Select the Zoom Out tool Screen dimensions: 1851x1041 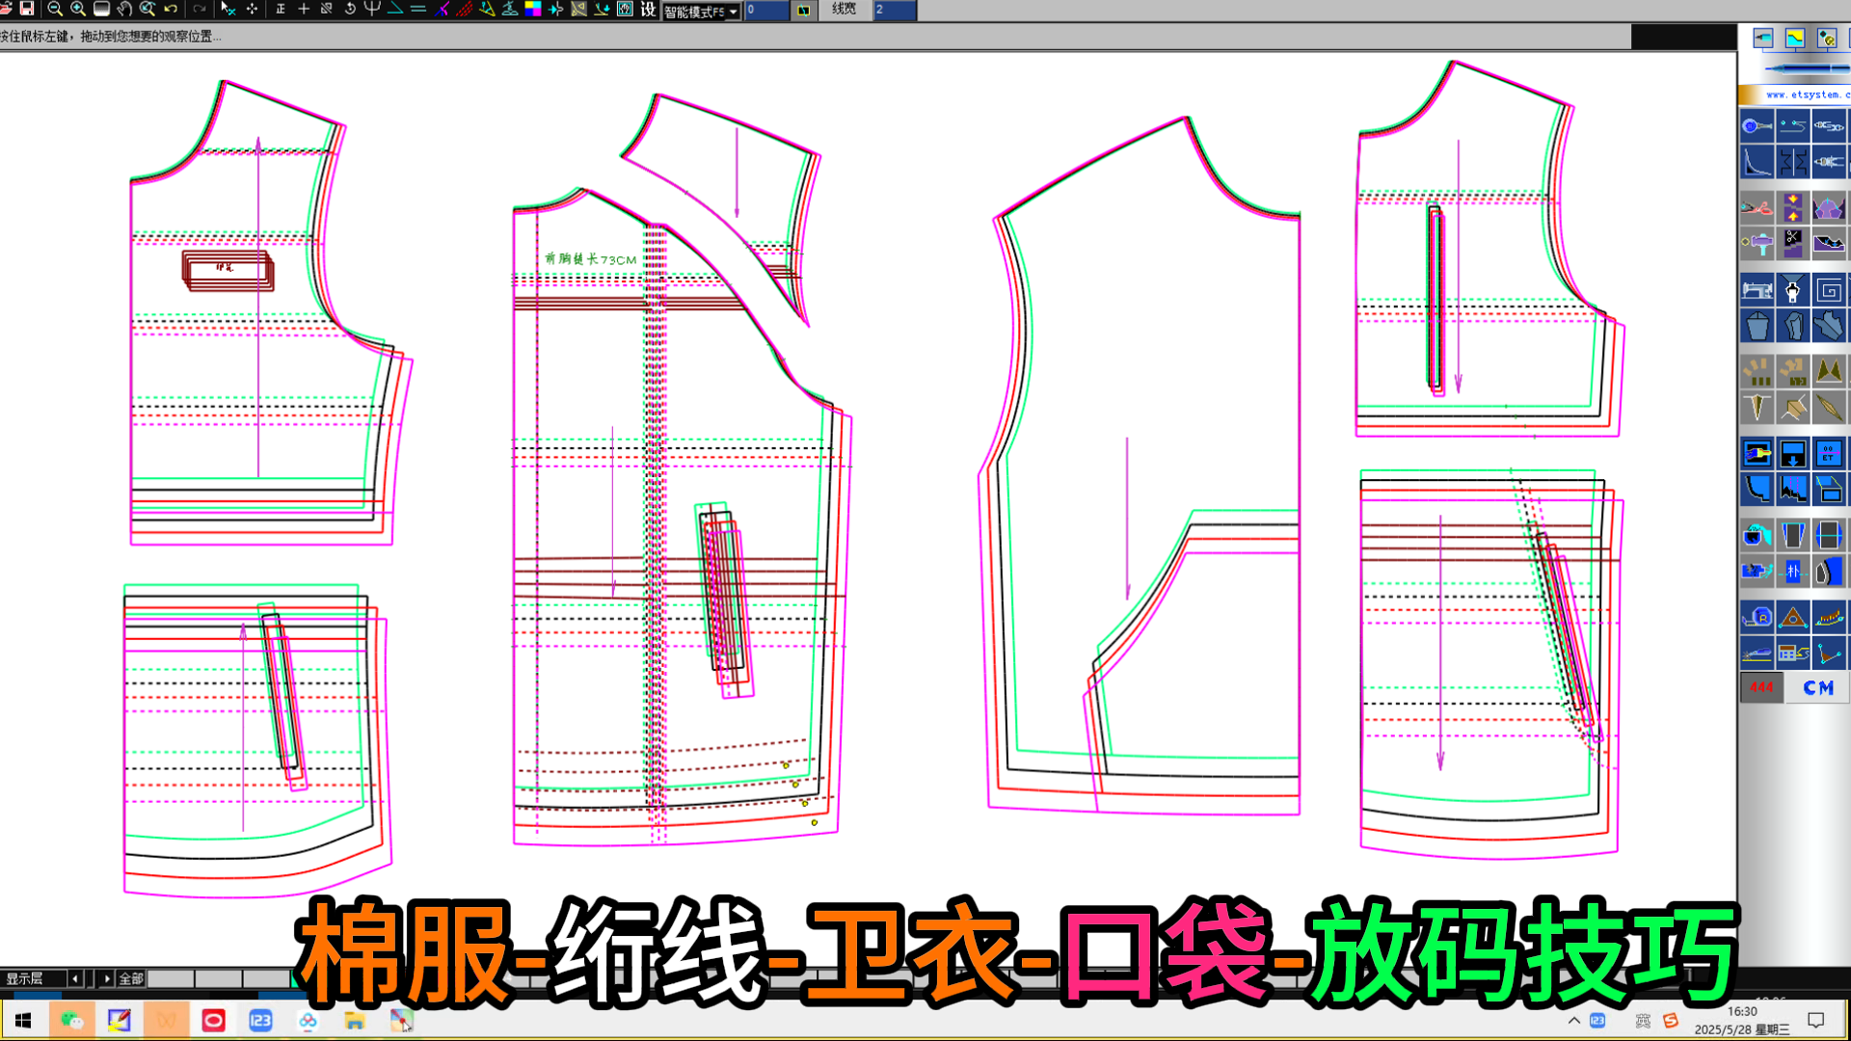[53, 11]
